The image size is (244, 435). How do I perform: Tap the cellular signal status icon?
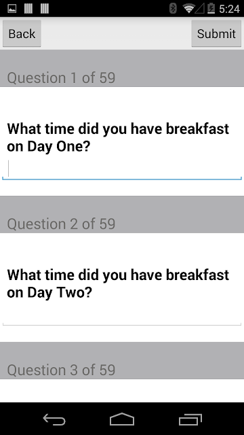199,9
